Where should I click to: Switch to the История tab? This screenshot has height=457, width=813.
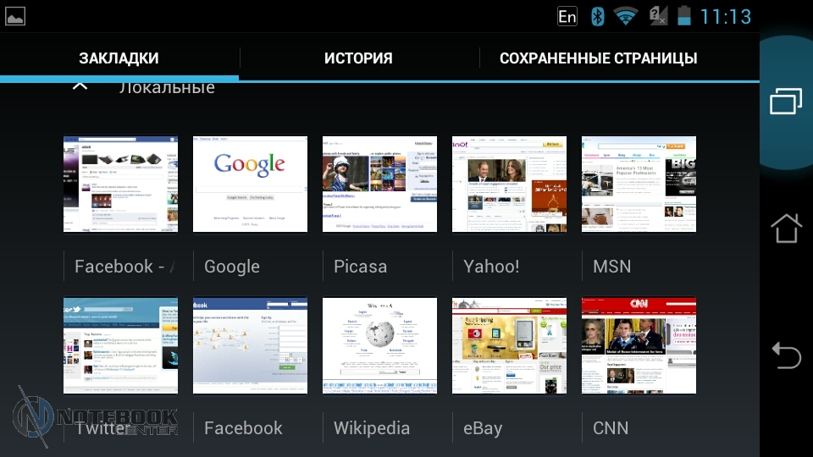click(x=358, y=58)
